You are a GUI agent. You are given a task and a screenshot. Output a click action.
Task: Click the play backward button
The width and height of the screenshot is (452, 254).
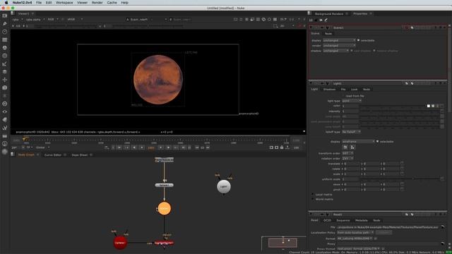click(x=134, y=147)
